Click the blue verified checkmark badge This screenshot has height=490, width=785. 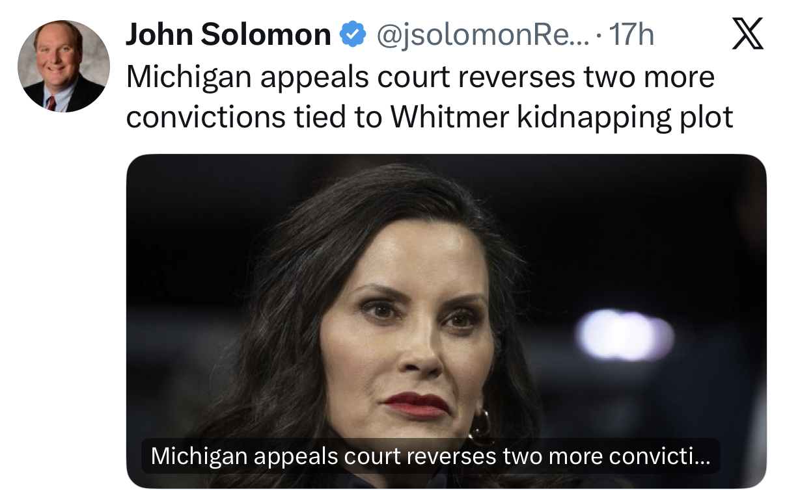tap(353, 34)
